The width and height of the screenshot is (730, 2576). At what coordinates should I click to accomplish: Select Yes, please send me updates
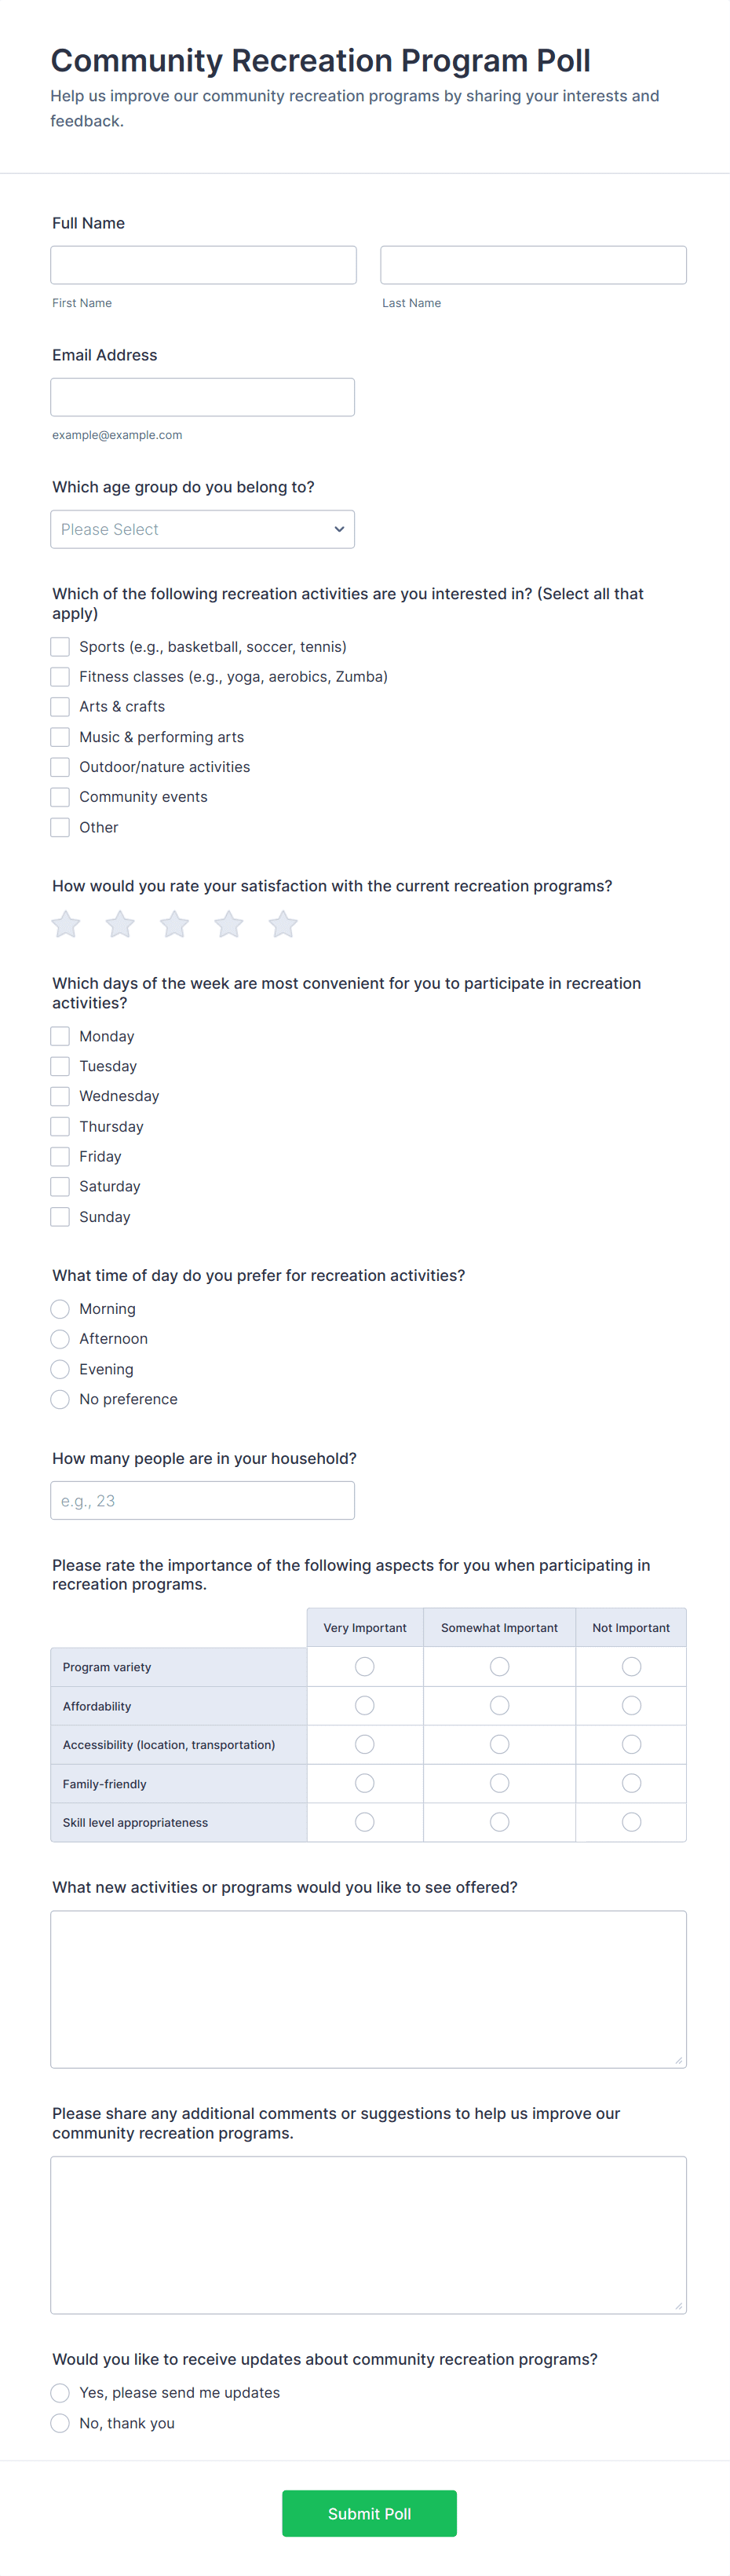(x=60, y=2392)
